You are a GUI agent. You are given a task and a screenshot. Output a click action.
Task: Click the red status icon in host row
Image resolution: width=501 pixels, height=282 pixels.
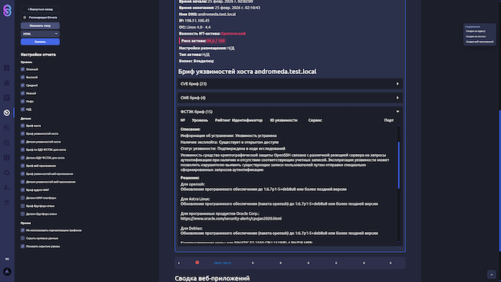(x=197, y=263)
